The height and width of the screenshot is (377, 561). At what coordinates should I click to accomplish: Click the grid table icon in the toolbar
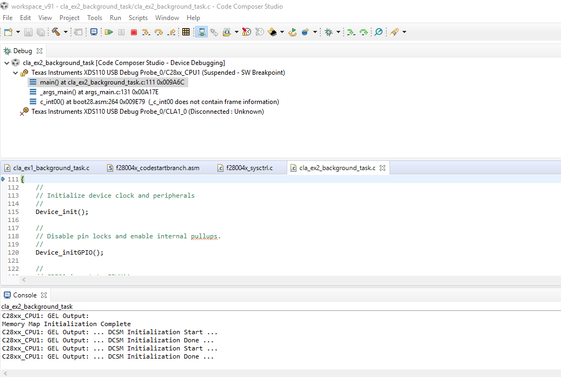pos(186,32)
